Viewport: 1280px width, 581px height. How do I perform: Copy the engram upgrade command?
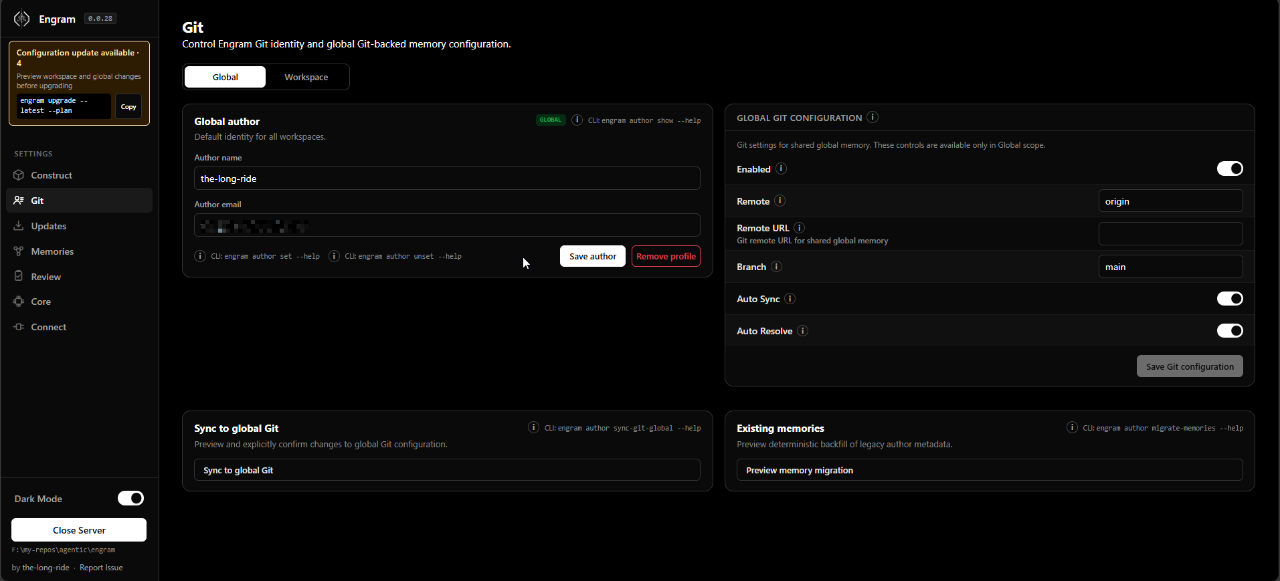128,106
